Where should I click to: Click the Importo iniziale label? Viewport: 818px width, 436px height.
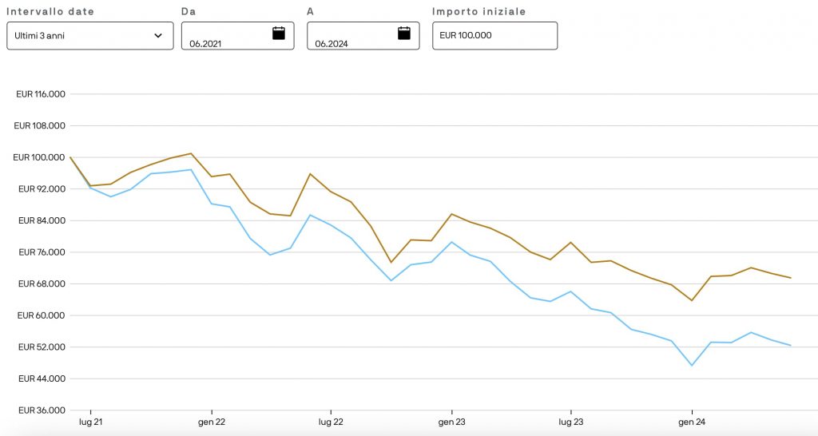[x=479, y=12]
